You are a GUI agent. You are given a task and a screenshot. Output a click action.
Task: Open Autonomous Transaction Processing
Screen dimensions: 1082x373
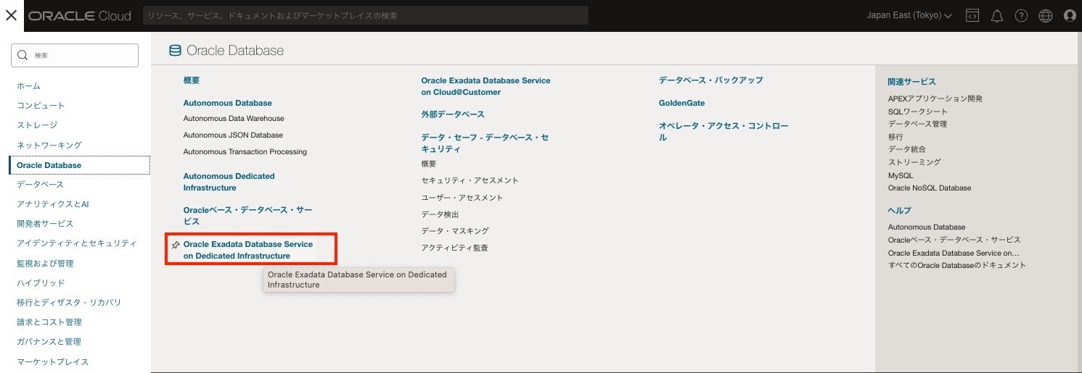pos(245,151)
